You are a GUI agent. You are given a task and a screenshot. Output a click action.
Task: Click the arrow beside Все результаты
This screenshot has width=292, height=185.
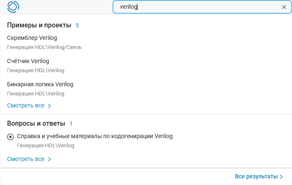click(x=281, y=177)
